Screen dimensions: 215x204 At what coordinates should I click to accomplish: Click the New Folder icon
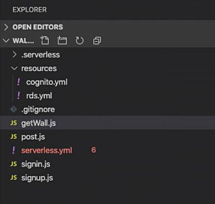click(x=62, y=40)
